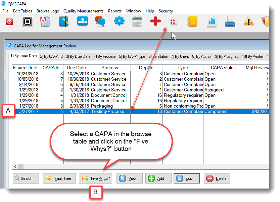Open the Quality Measurements menu
The image size is (280, 202).
(x=83, y=11)
